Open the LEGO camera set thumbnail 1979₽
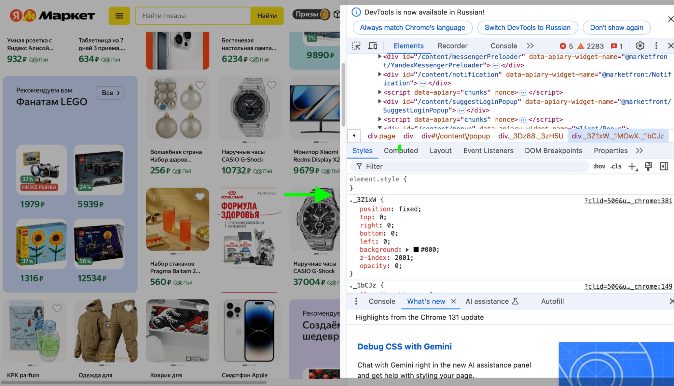Screen dimensions: 674x386 pyautogui.click(x=41, y=170)
